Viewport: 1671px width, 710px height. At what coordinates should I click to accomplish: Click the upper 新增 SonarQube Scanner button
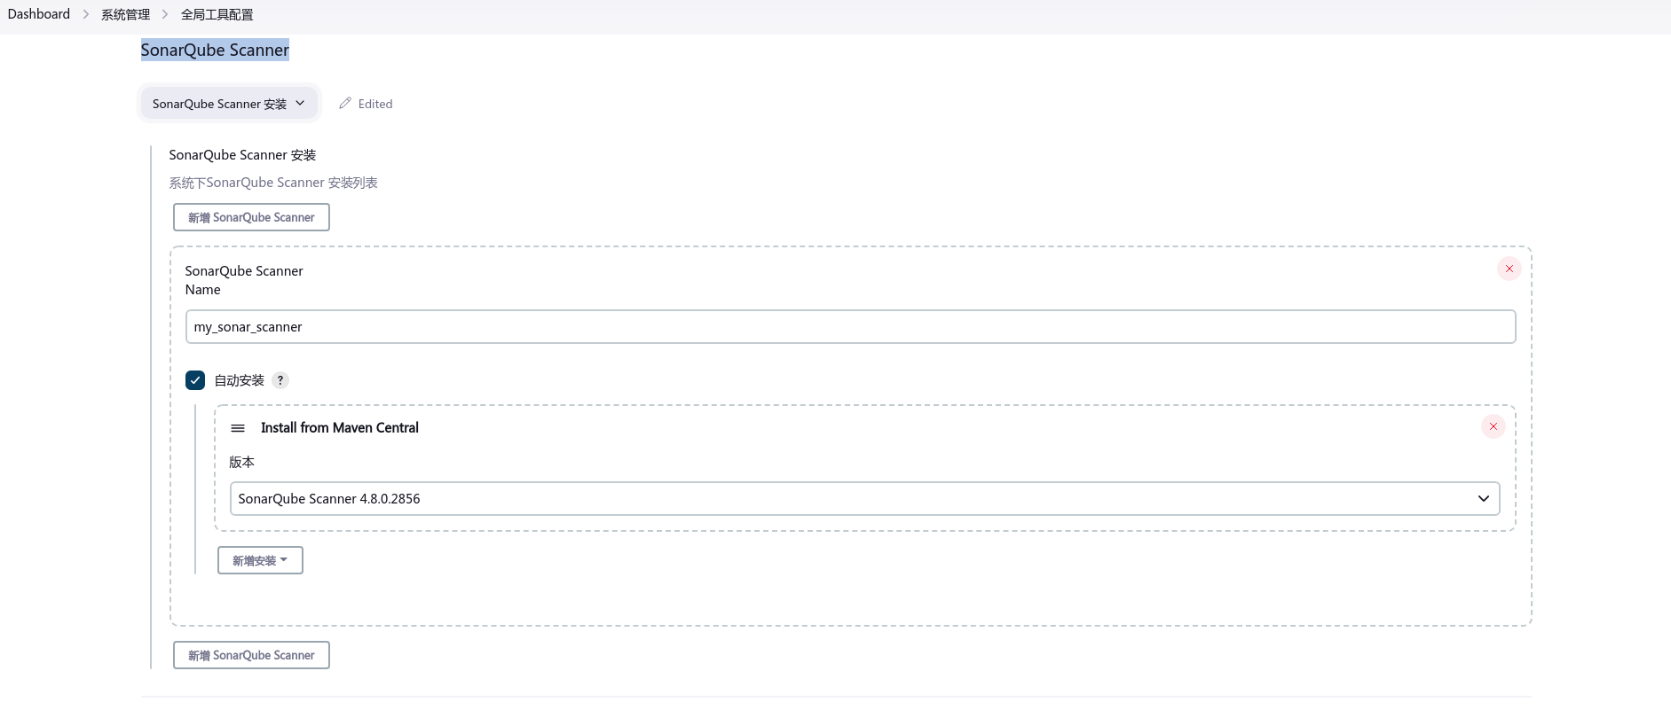pyautogui.click(x=251, y=217)
